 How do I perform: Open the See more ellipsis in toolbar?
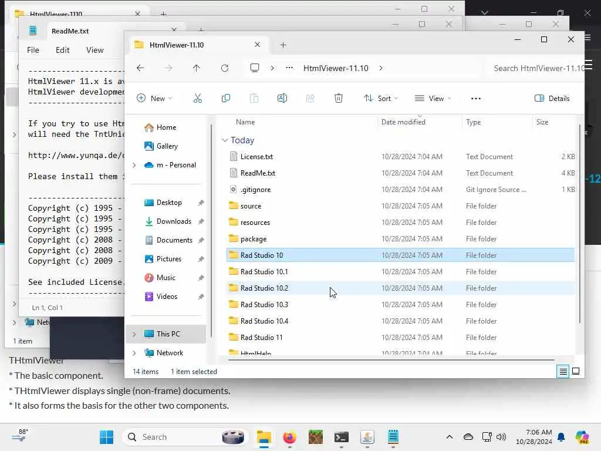click(x=475, y=99)
